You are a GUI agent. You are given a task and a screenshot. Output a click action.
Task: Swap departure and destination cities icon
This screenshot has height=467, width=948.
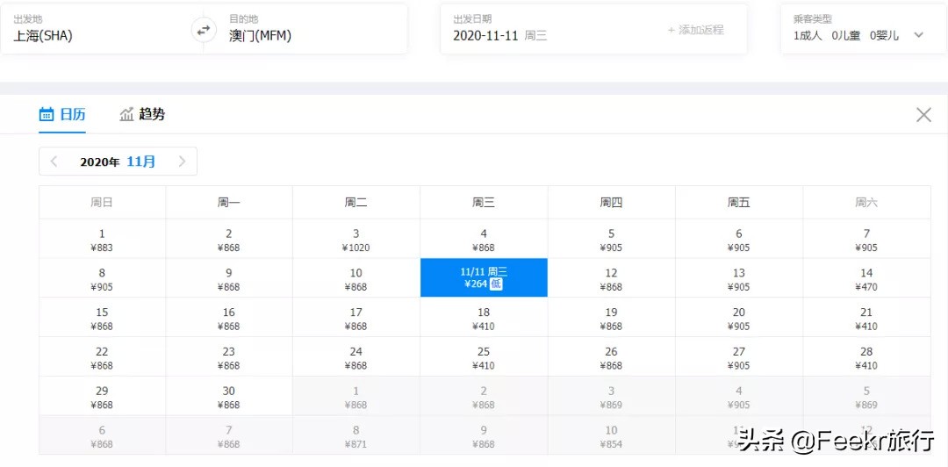tap(204, 29)
